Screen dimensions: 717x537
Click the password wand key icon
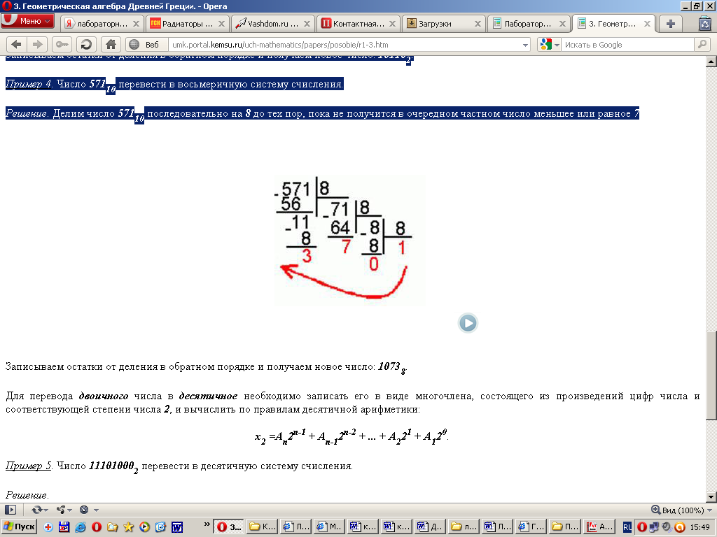(62, 45)
